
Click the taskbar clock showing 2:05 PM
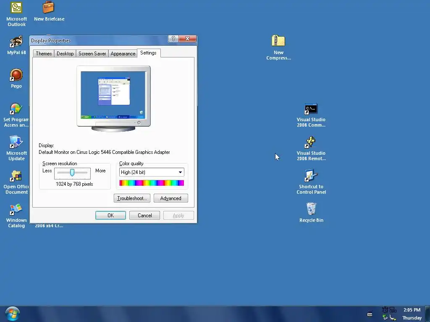click(x=412, y=310)
